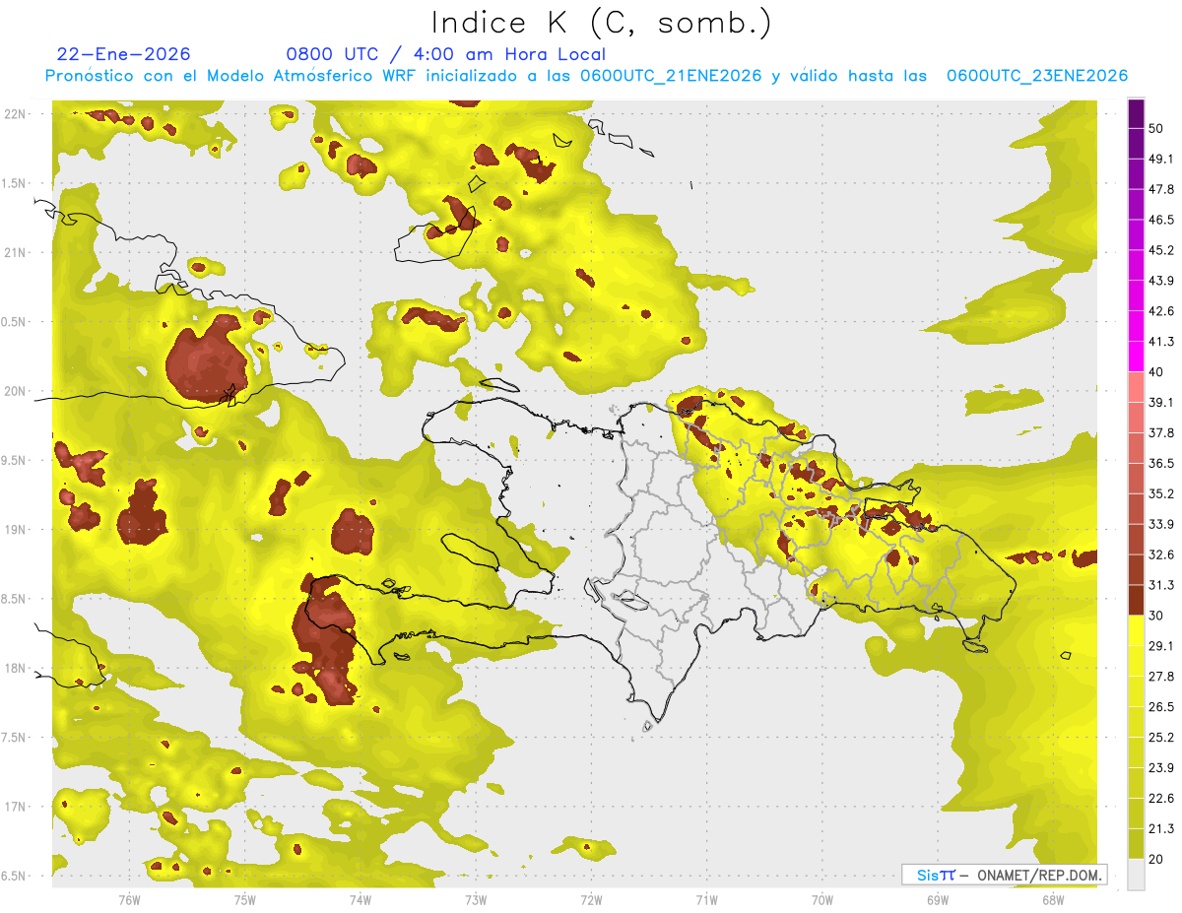Viewport: 1182px width, 913px height.
Task: Click the legend value "25.2"
Action: click(1161, 738)
